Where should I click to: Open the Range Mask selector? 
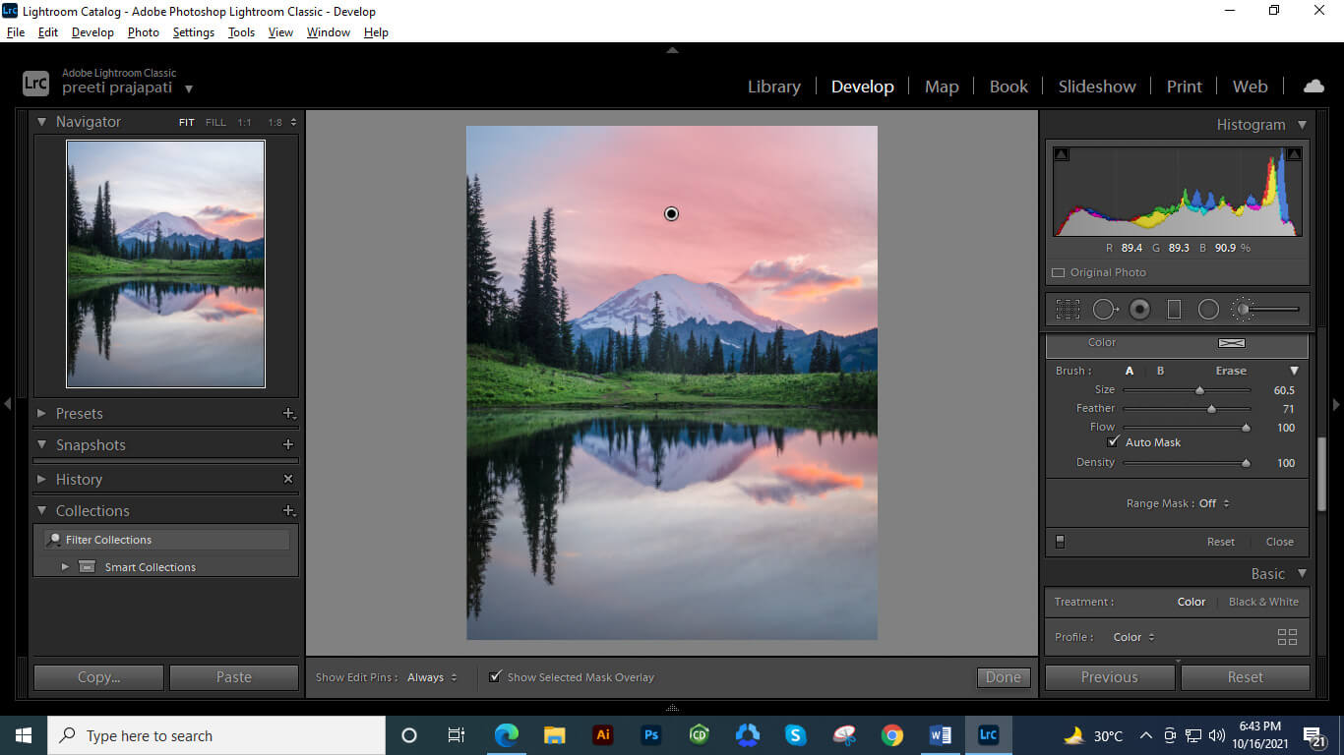1210,502
